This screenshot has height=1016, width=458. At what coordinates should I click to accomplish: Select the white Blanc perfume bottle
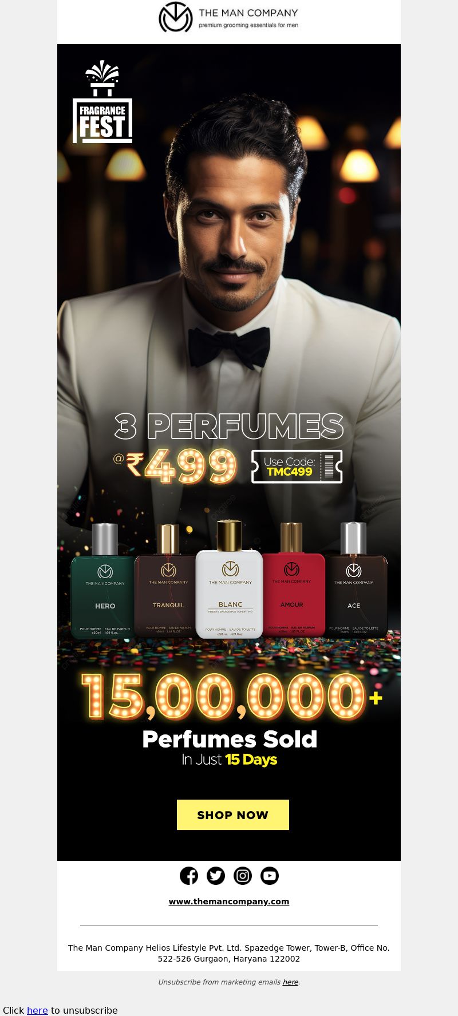coord(230,579)
